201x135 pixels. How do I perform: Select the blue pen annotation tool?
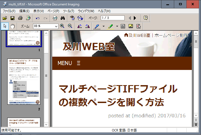point(97,27)
